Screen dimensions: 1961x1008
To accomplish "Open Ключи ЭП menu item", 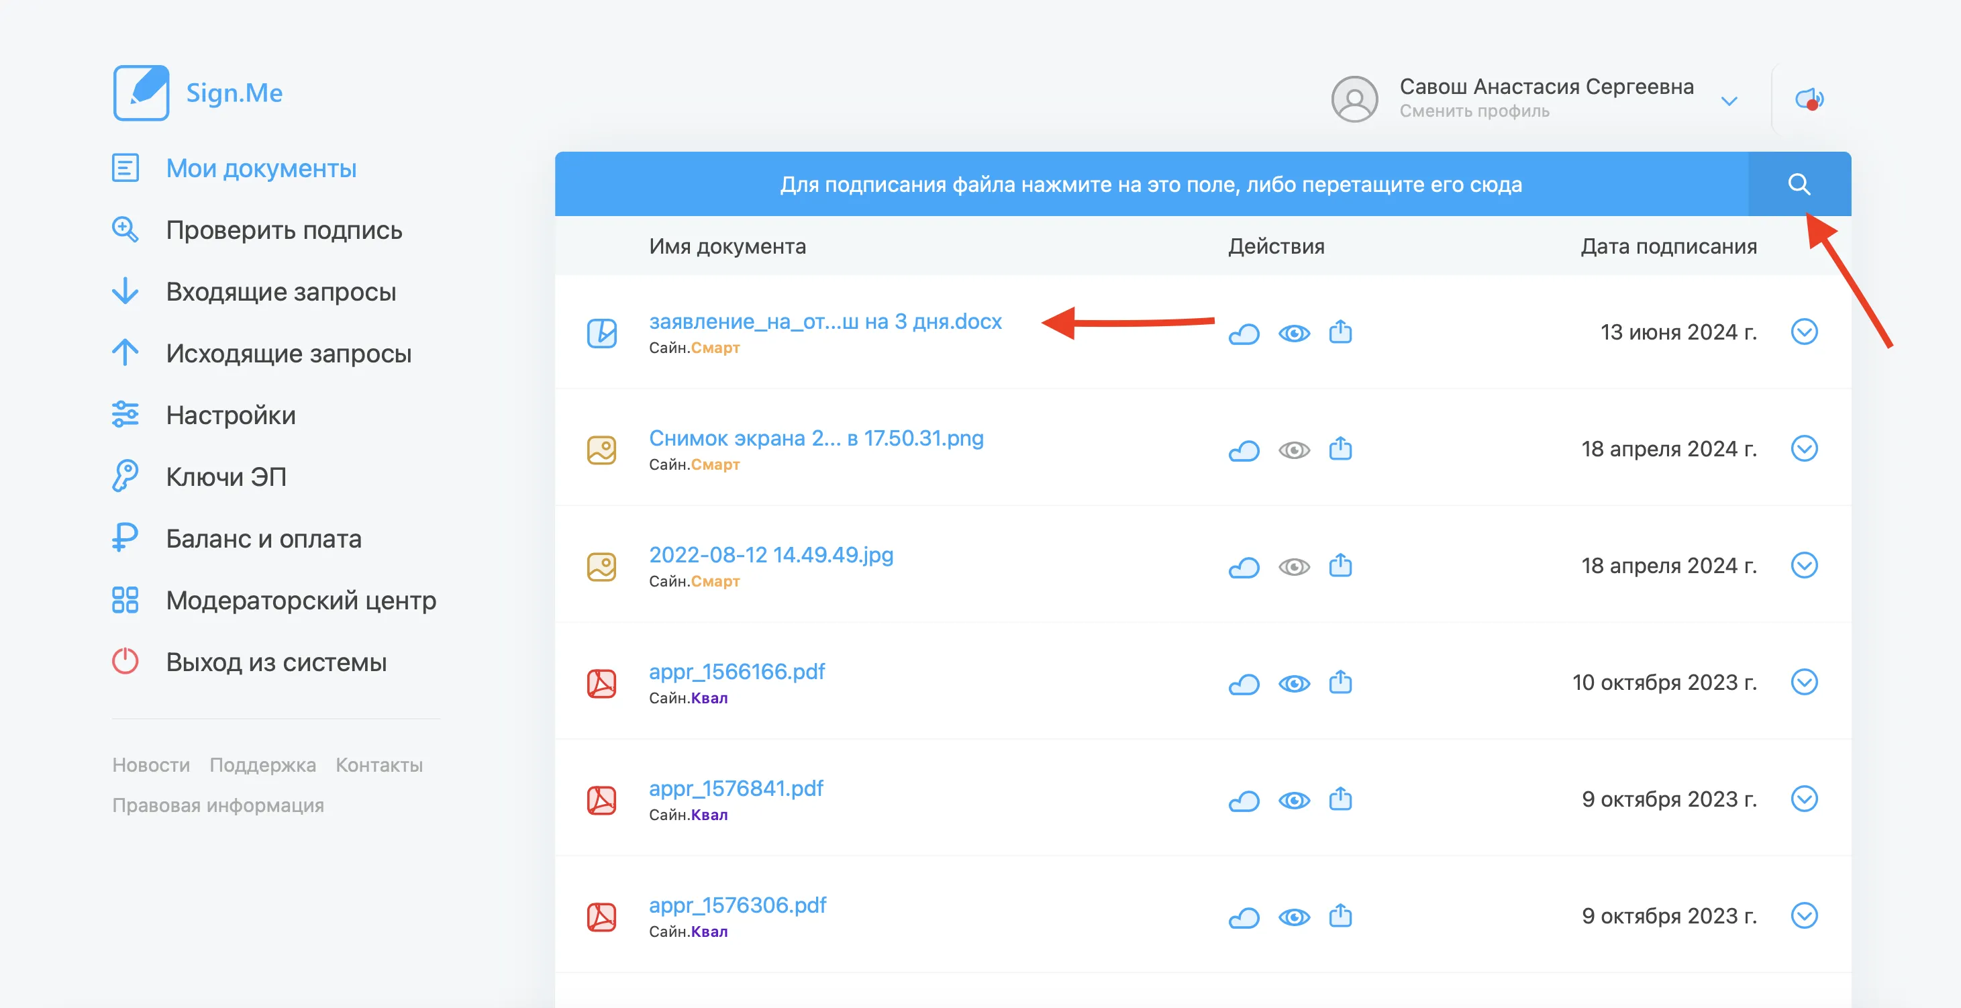I will [226, 476].
